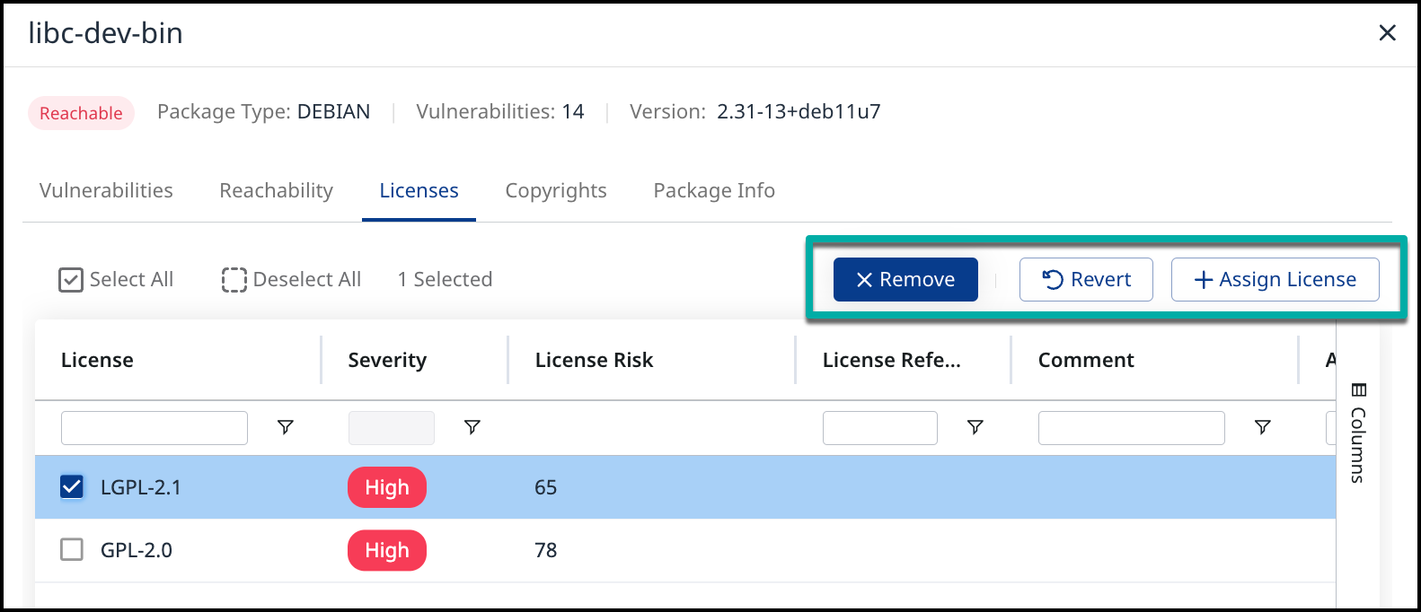Click the Comment column filter icon
The image size is (1421, 612).
tap(1262, 427)
